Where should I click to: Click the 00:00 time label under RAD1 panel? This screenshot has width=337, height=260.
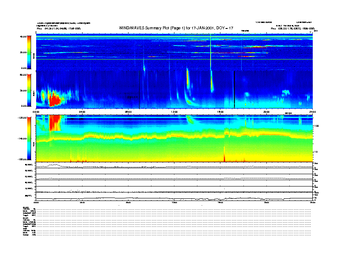(x=36, y=112)
